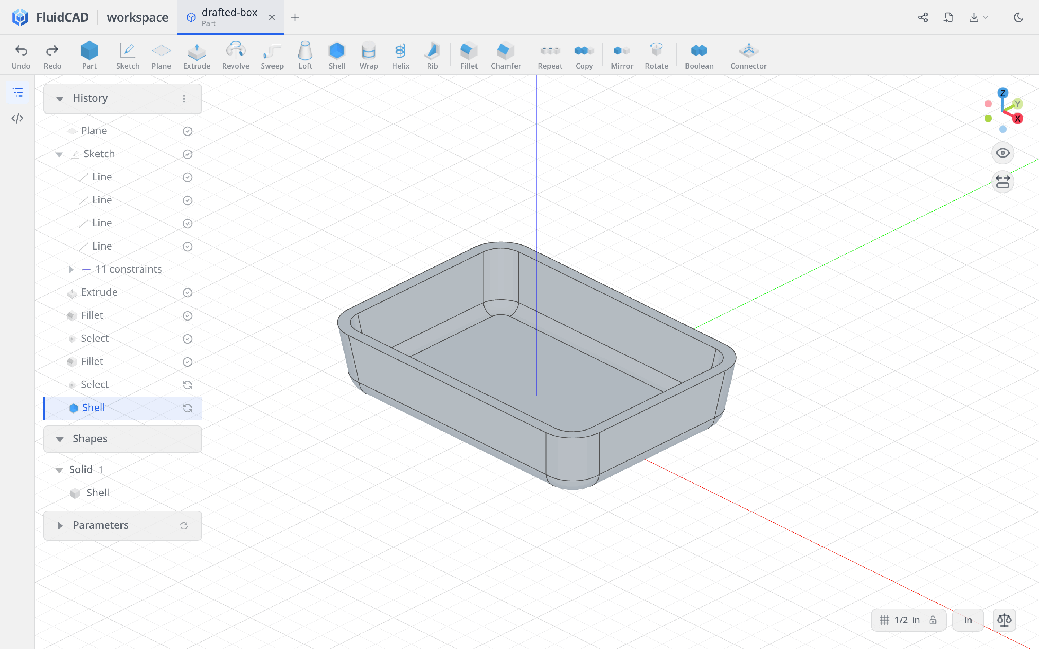Toggle visibility eye button in viewport
The width and height of the screenshot is (1039, 649).
coord(1003,153)
